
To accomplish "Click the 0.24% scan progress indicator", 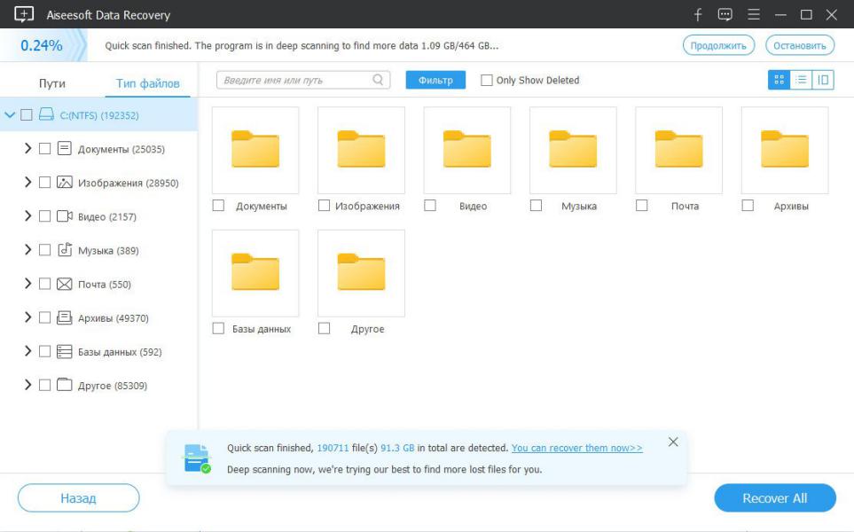I will 42,45.
